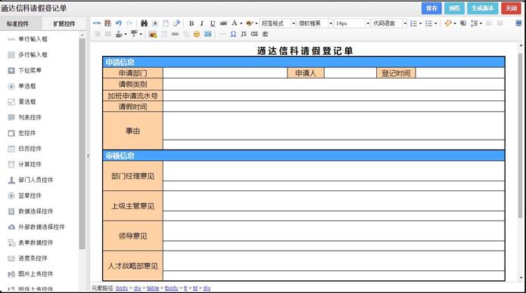The height and width of the screenshot is (293, 526).
Task: Click the print preview magnifier icon
Action: point(155,23)
